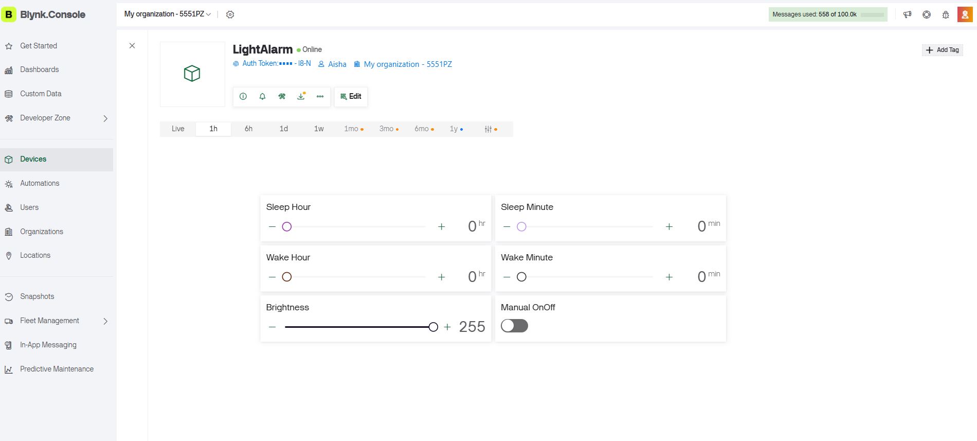The height and width of the screenshot is (441, 977).
Task: Expand the Developer Zone chevron
Action: (105, 118)
